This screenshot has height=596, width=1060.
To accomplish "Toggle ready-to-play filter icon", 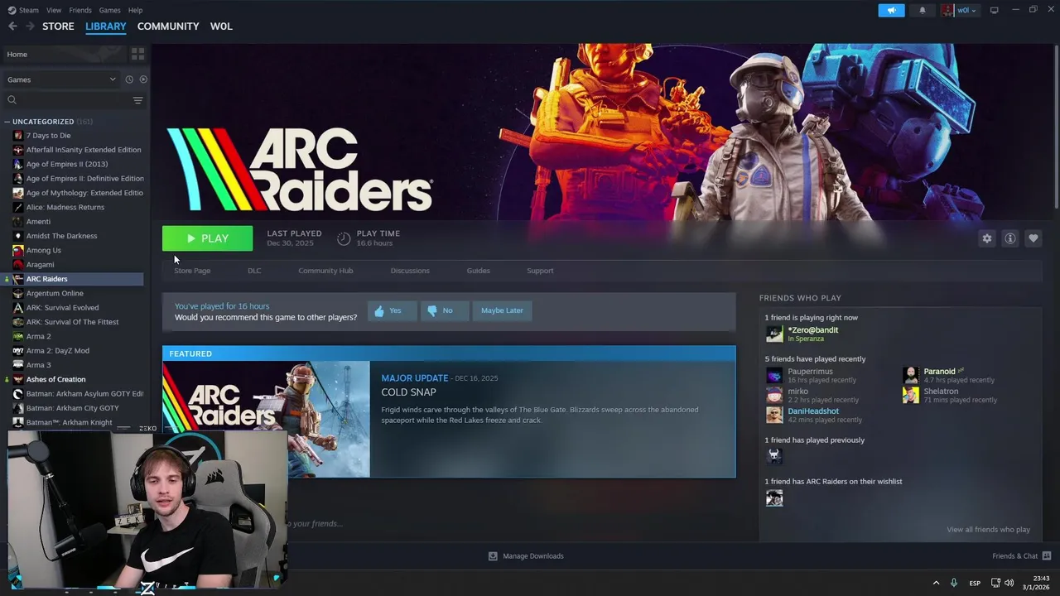I will pos(143,79).
